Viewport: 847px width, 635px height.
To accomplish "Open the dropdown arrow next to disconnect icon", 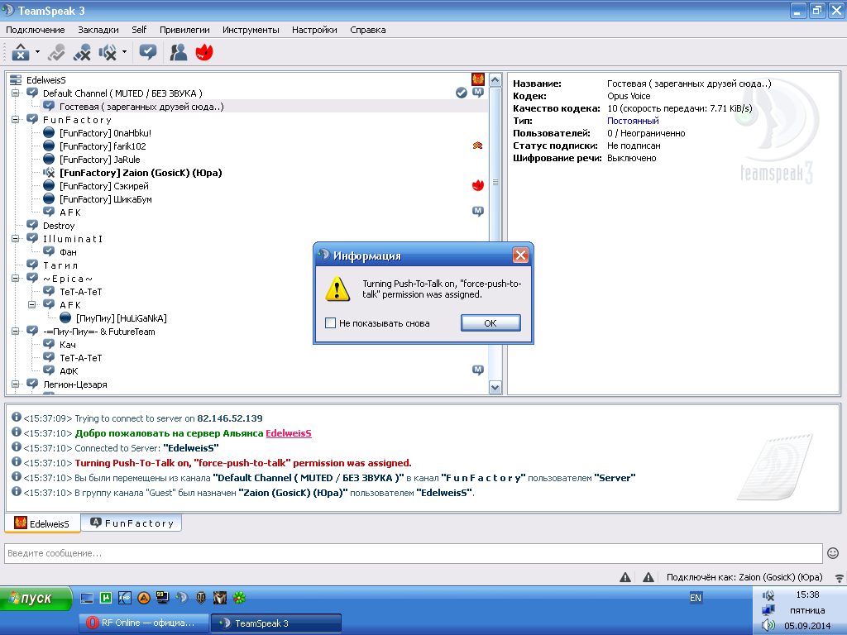I will point(37,52).
